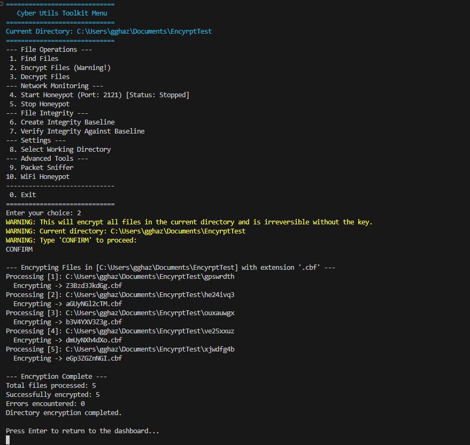Click '2. Encrypt Files (Warning!)' line

tap(60, 68)
